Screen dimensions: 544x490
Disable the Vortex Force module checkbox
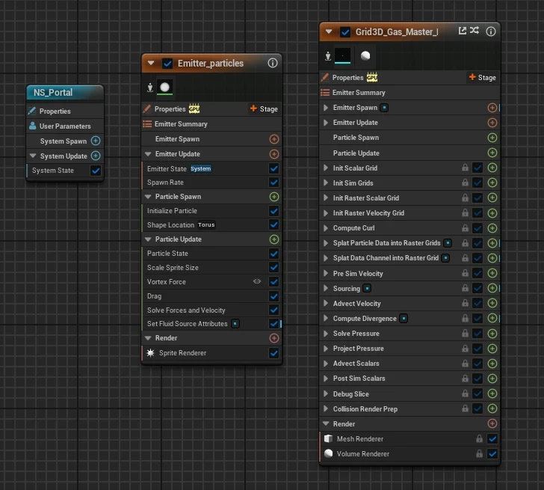tap(273, 281)
